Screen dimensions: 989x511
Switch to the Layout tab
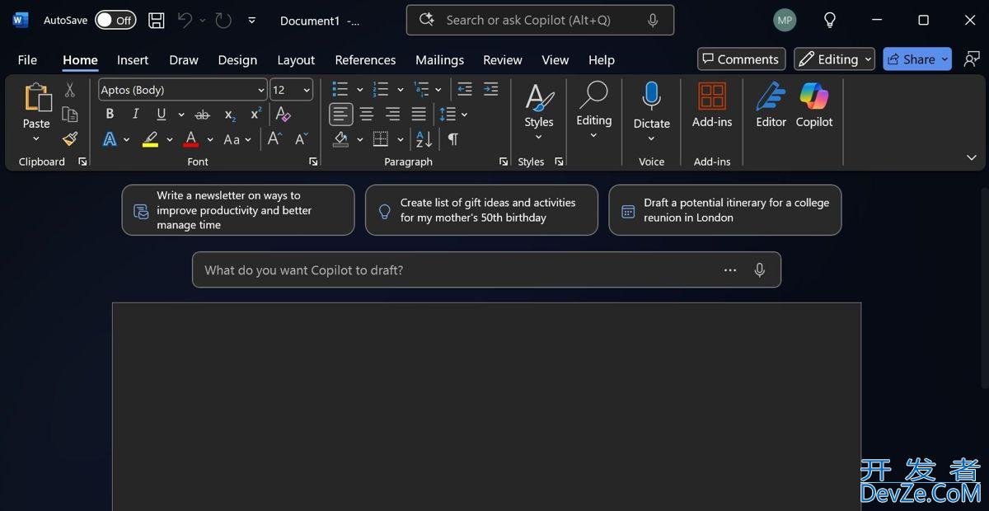[296, 59]
